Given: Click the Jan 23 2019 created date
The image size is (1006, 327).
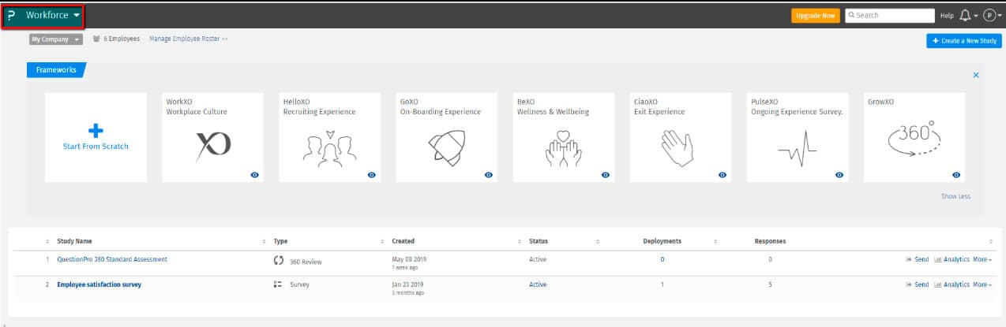Looking at the screenshot, I should [x=407, y=284].
